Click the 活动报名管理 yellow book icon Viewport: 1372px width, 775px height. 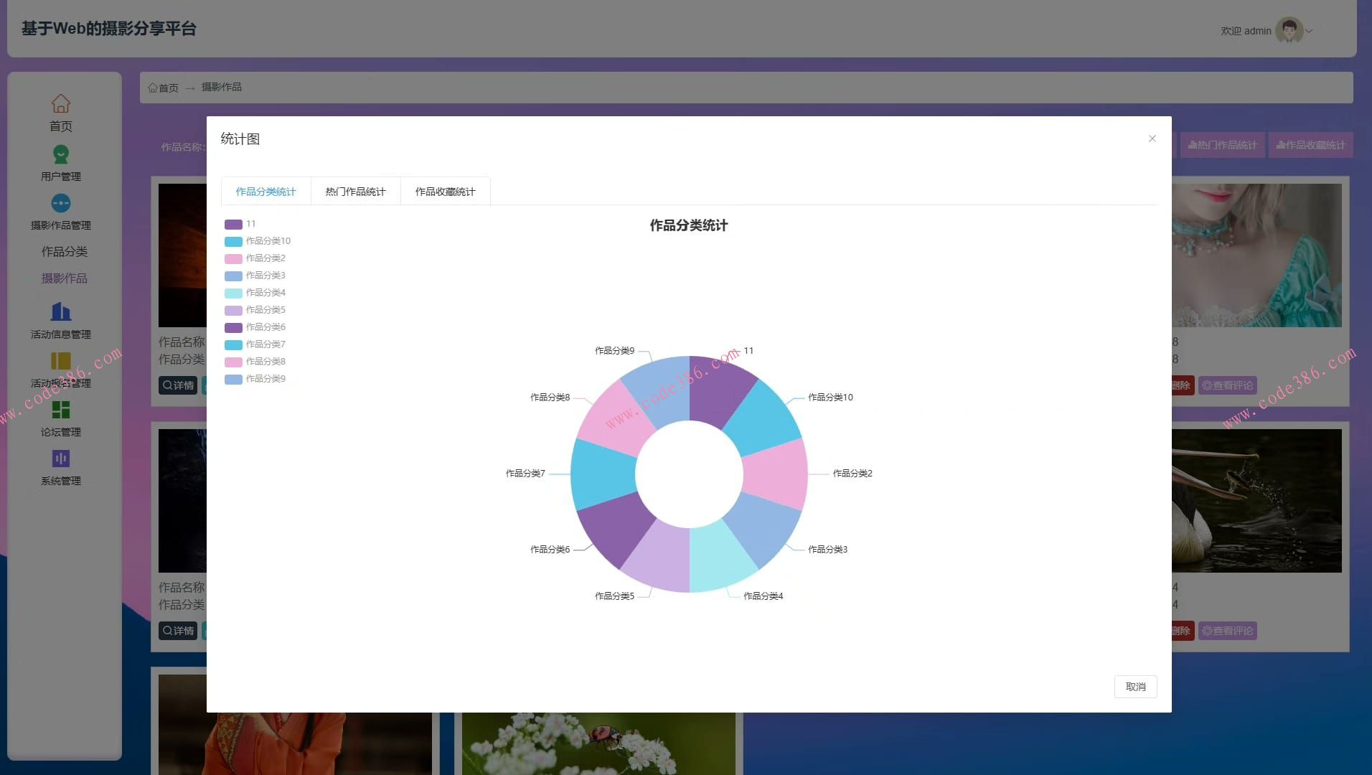tap(61, 361)
